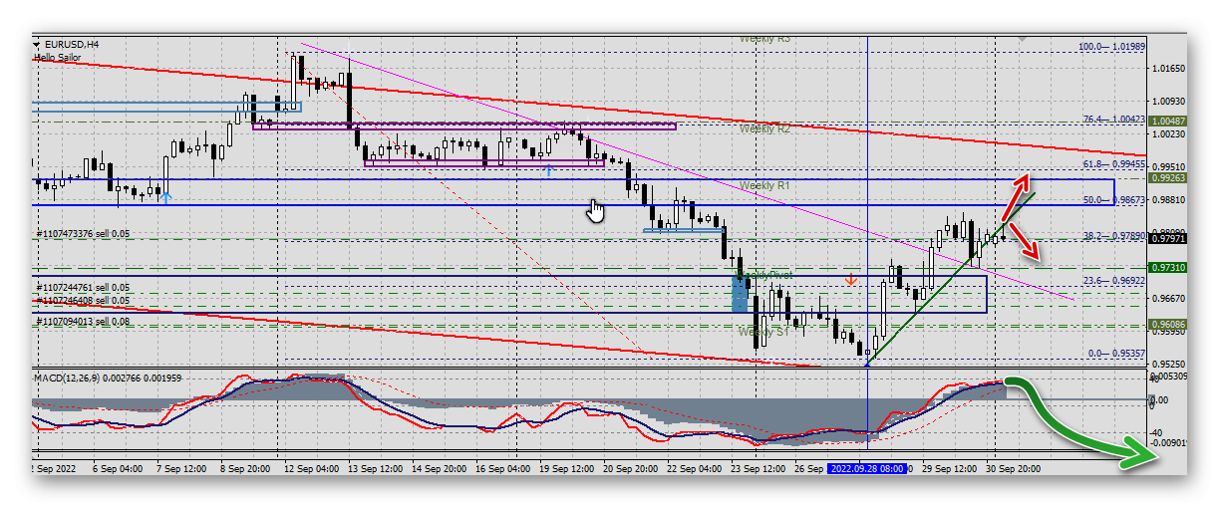Select the #1107094013 sell 0.08 order label

coord(83,321)
